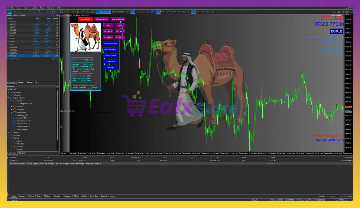This screenshot has height=208, width=360.
Task: Expand the Free Robots folder
Action: point(11,112)
